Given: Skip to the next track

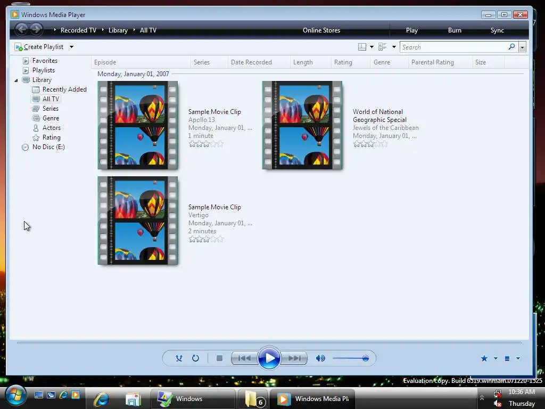Looking at the screenshot, I should click(x=294, y=358).
